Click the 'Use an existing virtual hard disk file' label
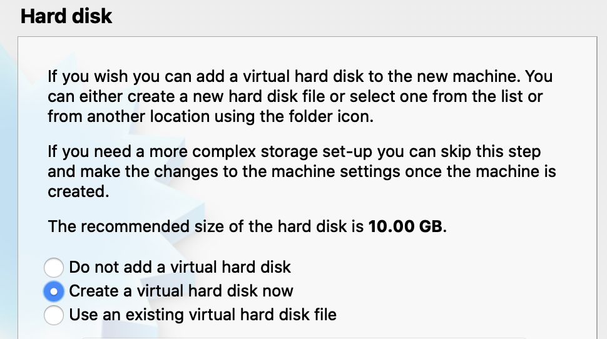 [x=203, y=315]
